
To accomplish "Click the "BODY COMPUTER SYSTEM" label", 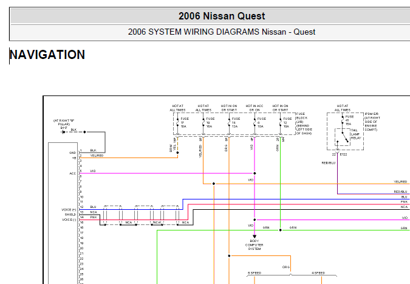I will (254, 245).
